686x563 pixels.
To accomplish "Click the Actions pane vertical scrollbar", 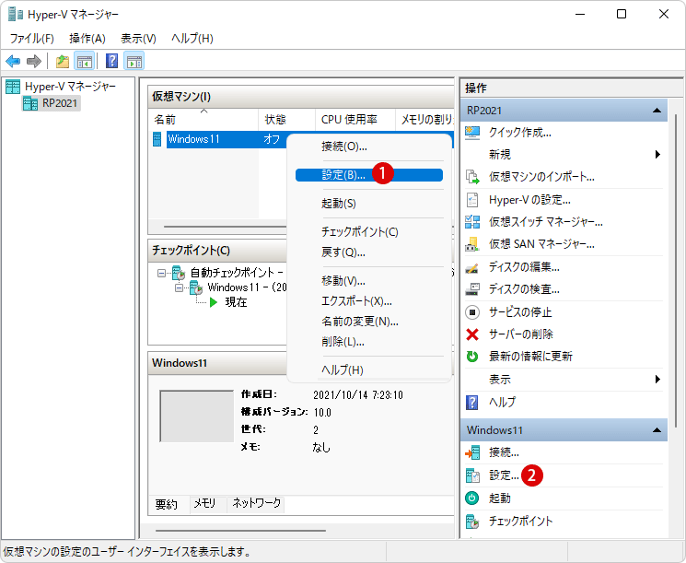I will [x=676, y=272].
